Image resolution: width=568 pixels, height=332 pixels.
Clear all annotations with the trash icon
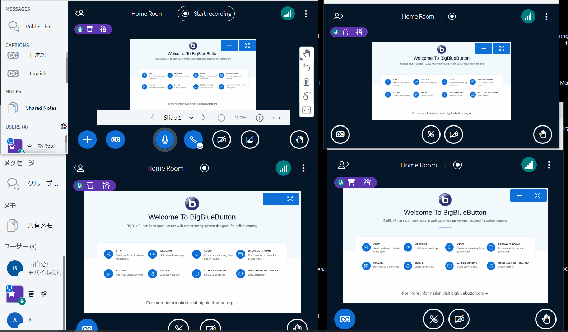pos(307,81)
